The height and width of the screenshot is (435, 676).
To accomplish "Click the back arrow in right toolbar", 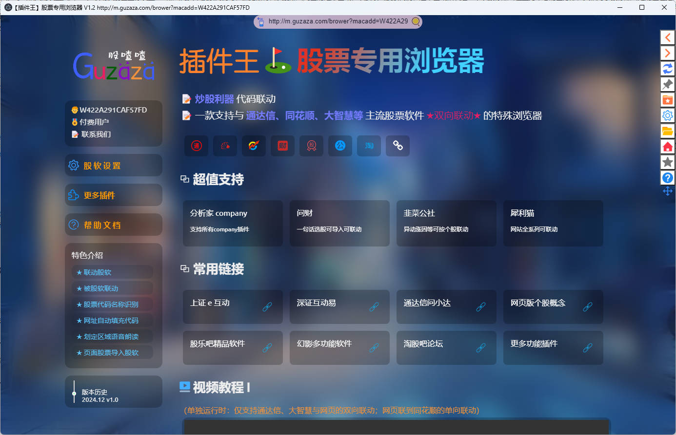I will point(667,38).
